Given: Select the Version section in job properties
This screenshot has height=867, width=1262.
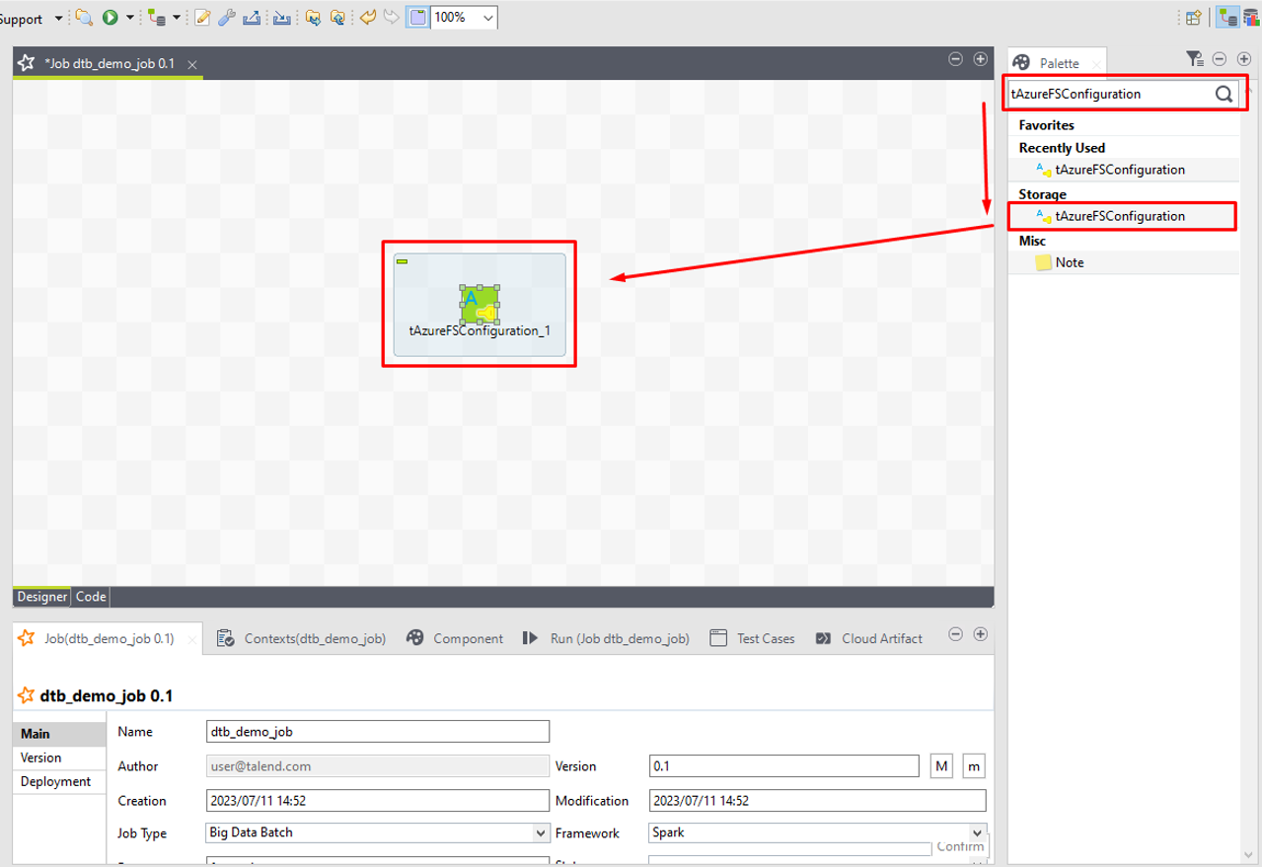Looking at the screenshot, I should coord(59,758).
